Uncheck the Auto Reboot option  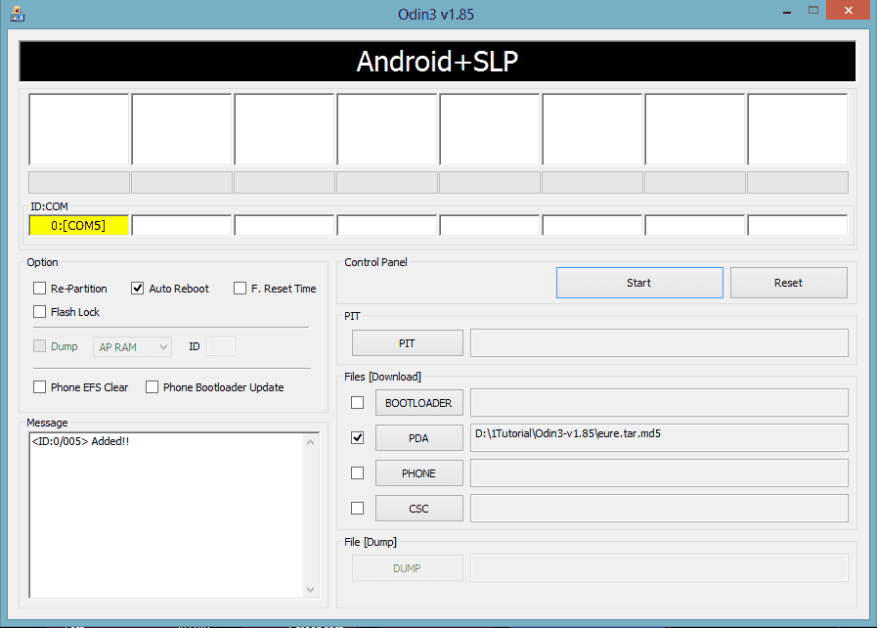pos(137,289)
